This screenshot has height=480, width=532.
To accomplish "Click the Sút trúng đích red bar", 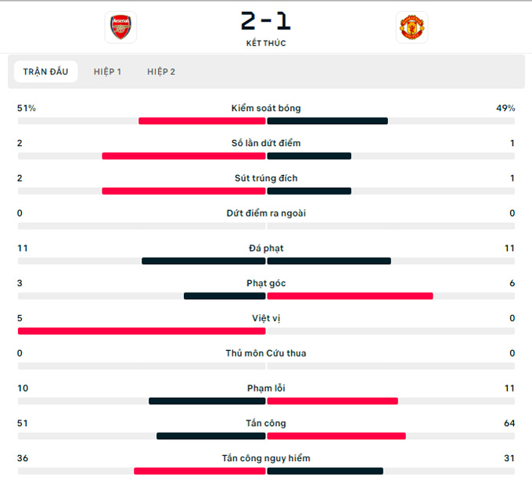I will pos(184,192).
